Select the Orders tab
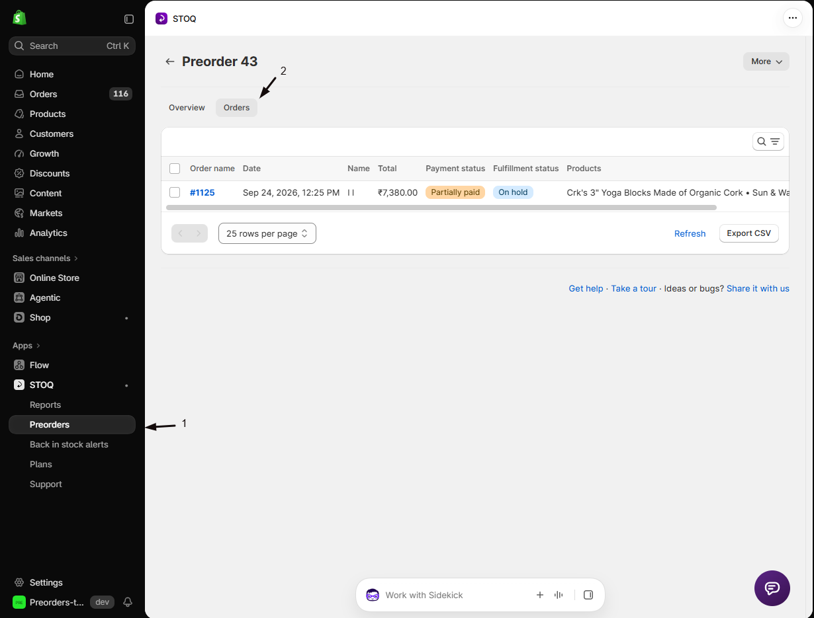This screenshot has height=618, width=814. click(x=236, y=108)
